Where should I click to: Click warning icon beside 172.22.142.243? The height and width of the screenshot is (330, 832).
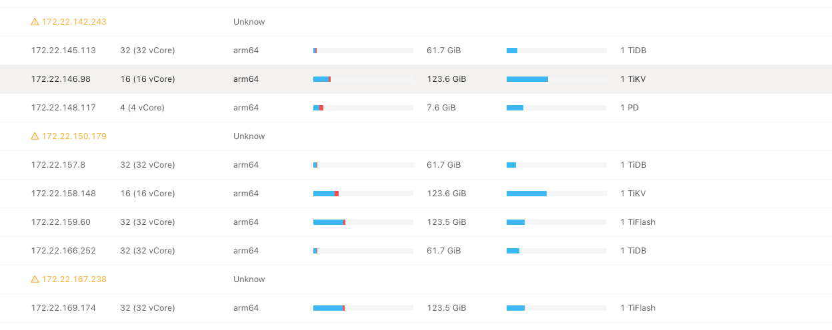(35, 22)
